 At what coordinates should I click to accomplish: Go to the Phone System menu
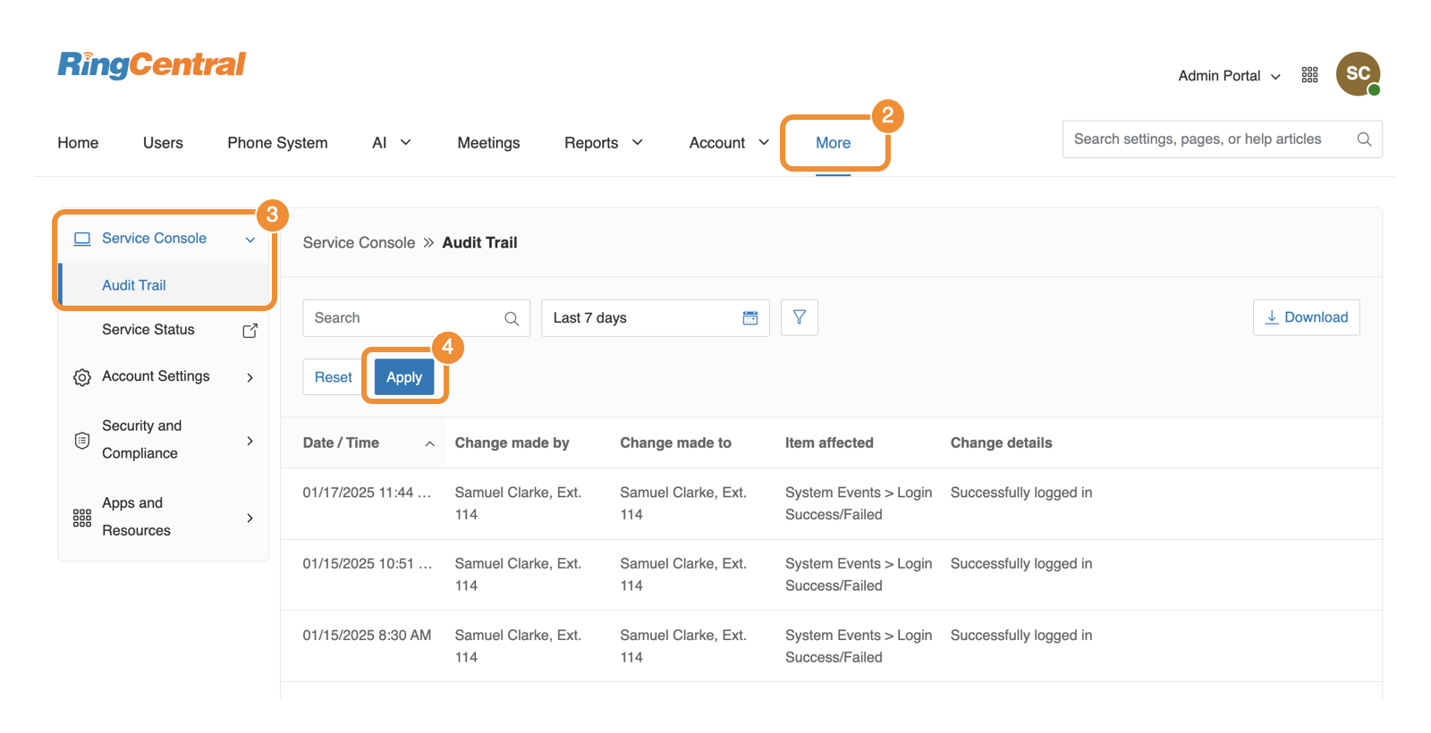click(277, 143)
